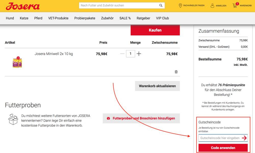Open the Hund menu
255x153 pixels.
pyautogui.click(x=10, y=18)
